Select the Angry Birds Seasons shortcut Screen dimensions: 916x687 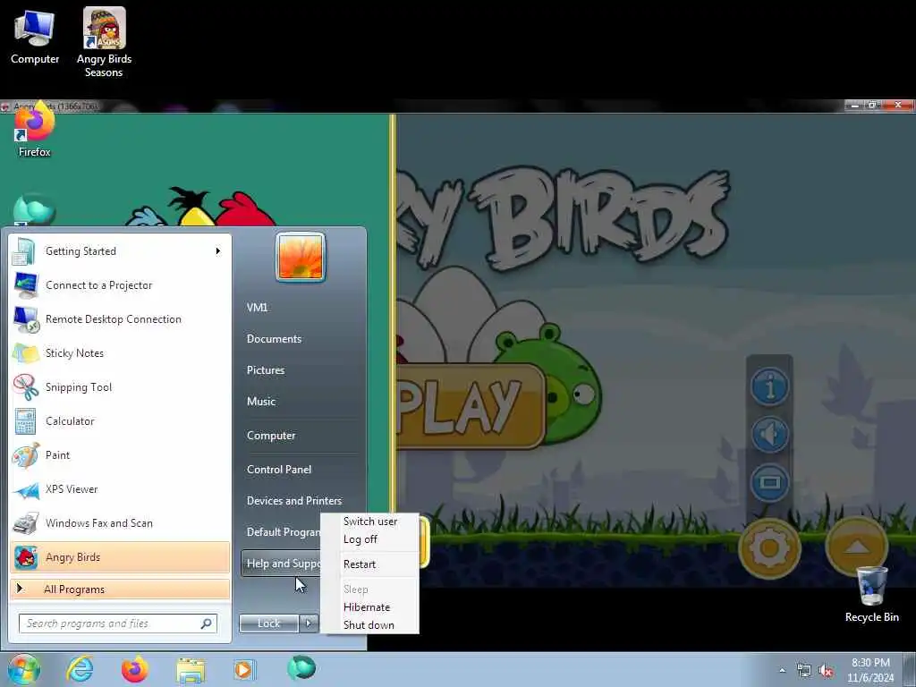pos(104,42)
